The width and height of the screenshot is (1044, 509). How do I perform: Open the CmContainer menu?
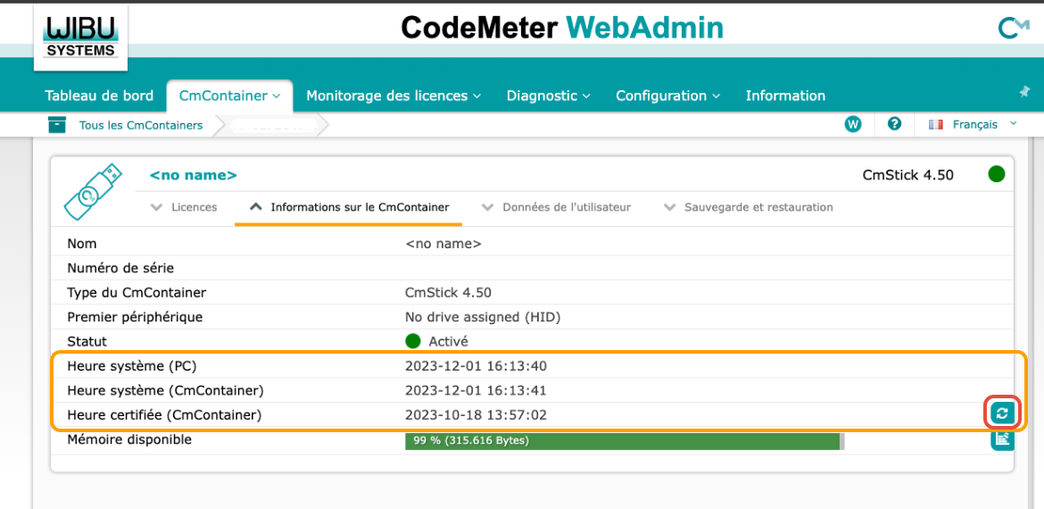click(x=229, y=96)
